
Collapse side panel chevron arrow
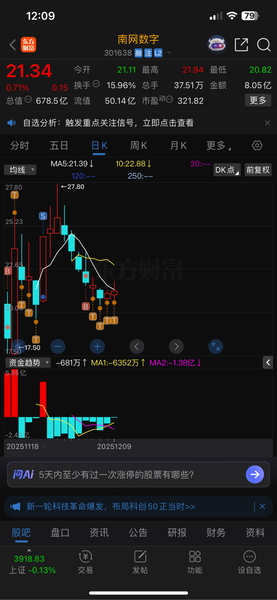pyautogui.click(x=268, y=362)
